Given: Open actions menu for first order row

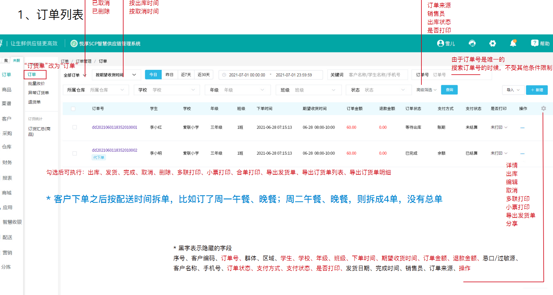Looking at the screenshot, I should click(x=523, y=128).
